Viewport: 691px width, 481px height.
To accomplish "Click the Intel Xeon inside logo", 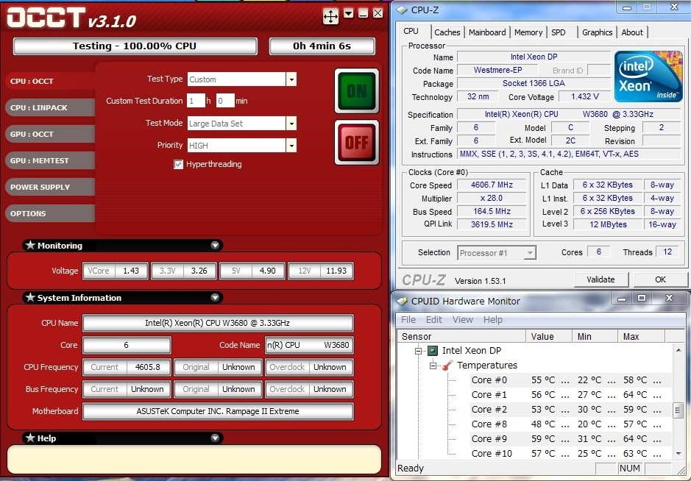I will pyautogui.click(x=648, y=76).
